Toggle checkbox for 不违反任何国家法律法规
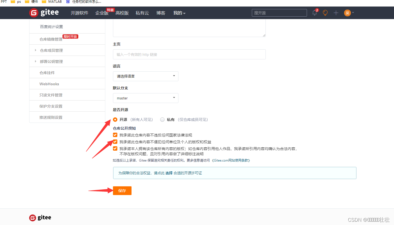 coord(115,135)
